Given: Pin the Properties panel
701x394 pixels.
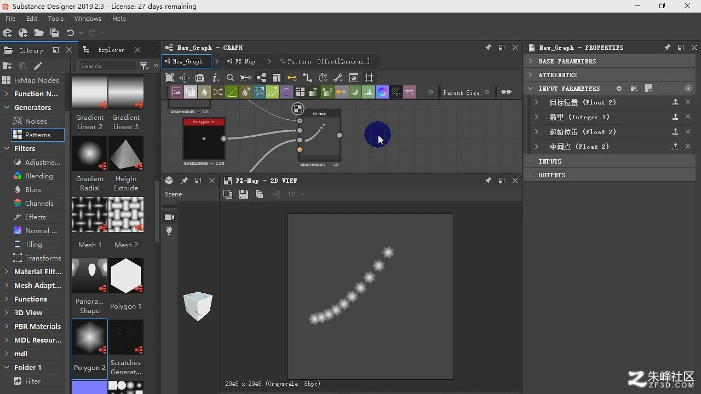Looking at the screenshot, I should [x=667, y=48].
